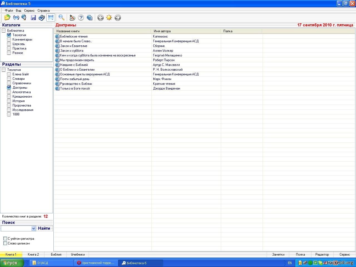Select the book Закон и суббота
The image size is (356, 267).
click(x=71, y=51)
